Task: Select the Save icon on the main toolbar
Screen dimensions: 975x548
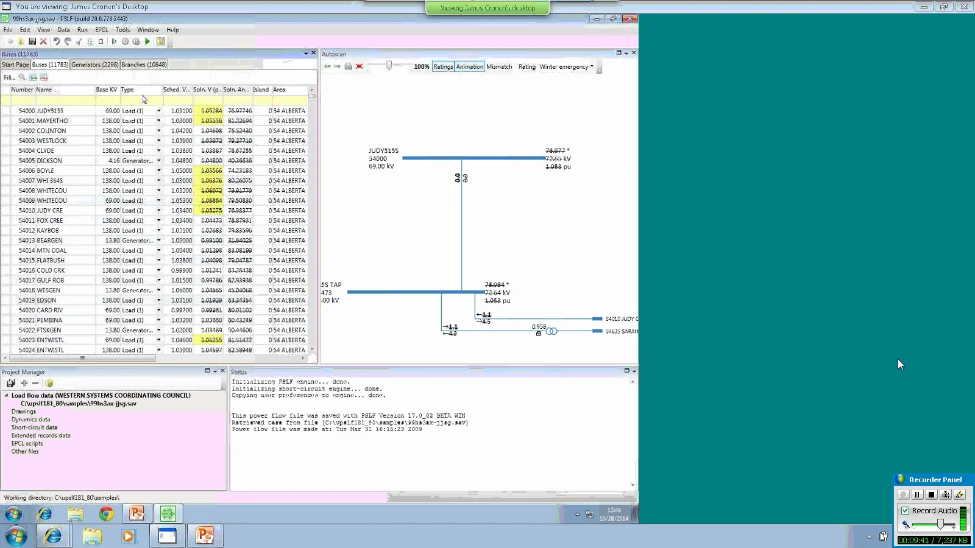Action: tap(32, 41)
